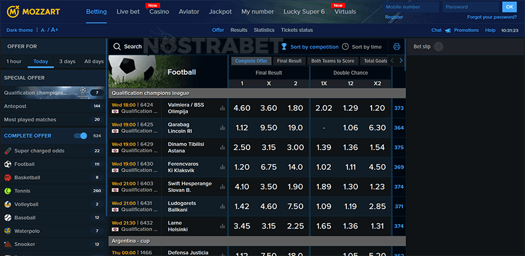Click Forgot your password link
This screenshot has width=525, height=256.
pos(492,17)
